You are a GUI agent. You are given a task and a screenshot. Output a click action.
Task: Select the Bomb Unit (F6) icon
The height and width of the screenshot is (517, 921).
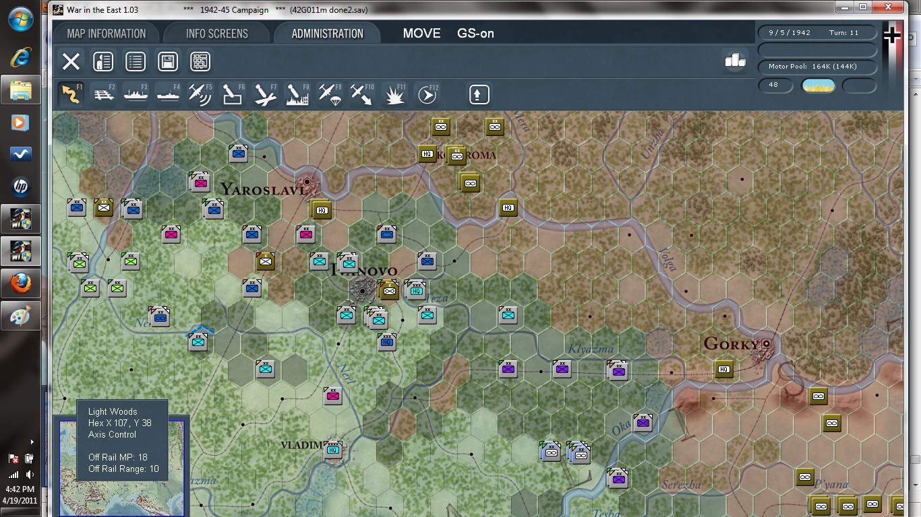pos(233,94)
